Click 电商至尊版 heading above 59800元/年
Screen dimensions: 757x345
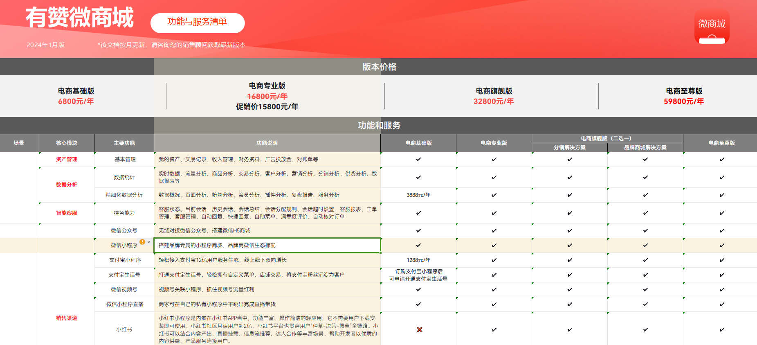pos(684,91)
